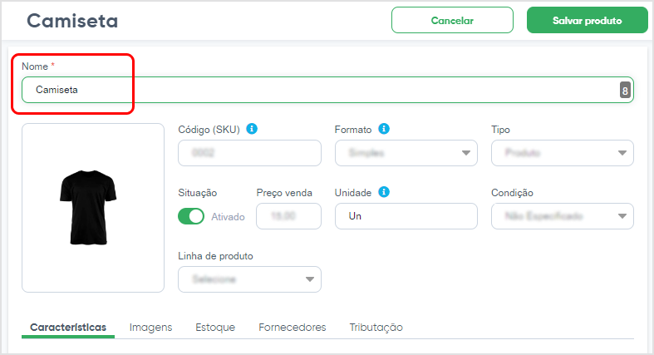Focus the Nome input field
The width and height of the screenshot is (654, 355).
[x=327, y=90]
